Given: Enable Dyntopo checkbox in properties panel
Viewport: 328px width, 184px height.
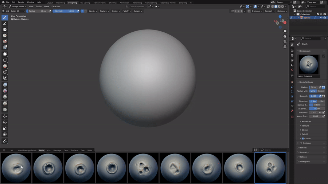Looking at the screenshot, I should click(301, 143).
